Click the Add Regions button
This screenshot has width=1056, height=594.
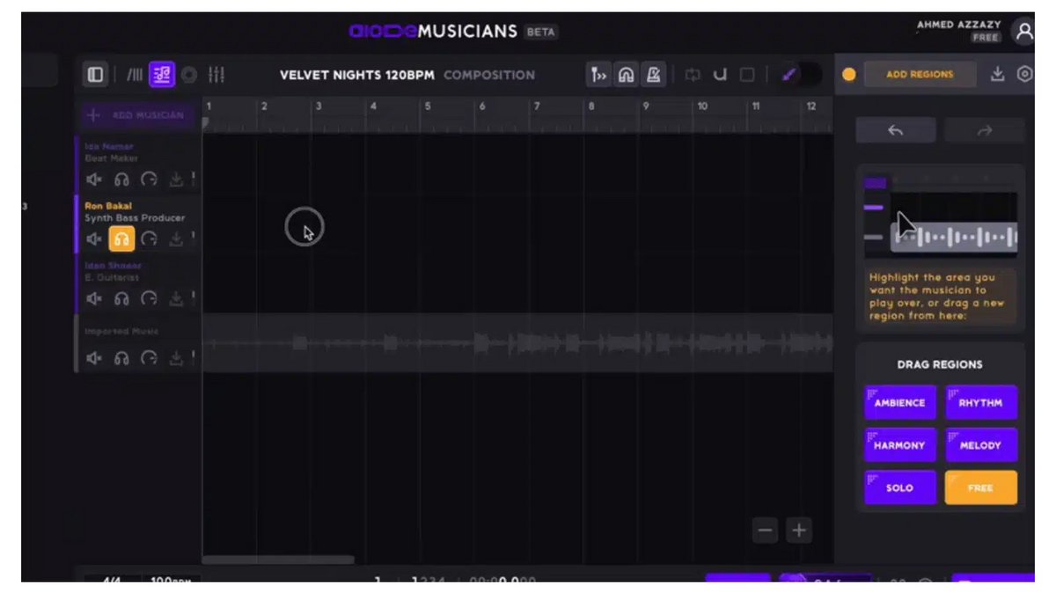(919, 75)
